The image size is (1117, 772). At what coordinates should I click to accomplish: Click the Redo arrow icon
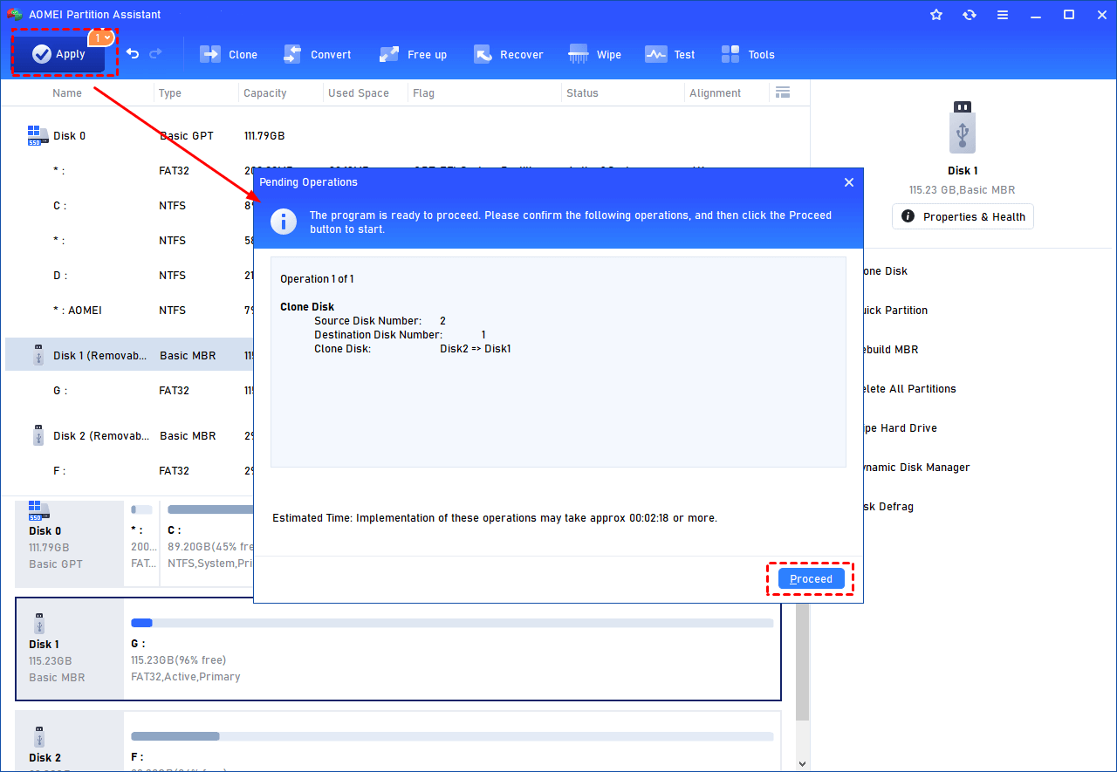[x=154, y=53]
